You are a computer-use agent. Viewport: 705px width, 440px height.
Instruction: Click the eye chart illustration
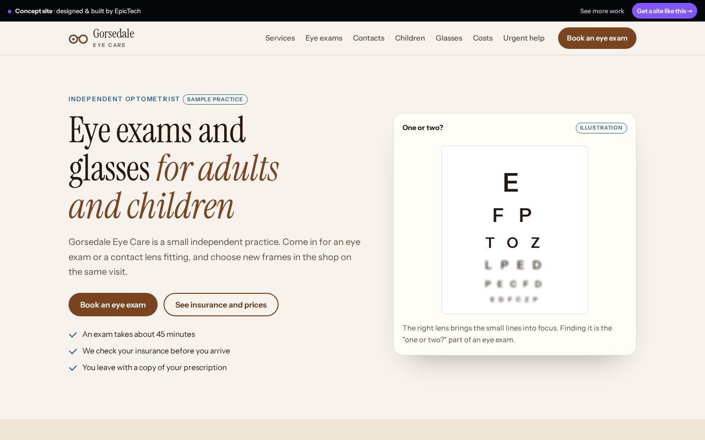click(515, 230)
